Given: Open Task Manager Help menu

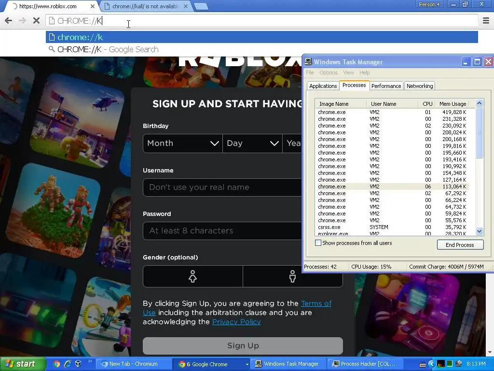Looking at the screenshot, I should [x=365, y=72].
